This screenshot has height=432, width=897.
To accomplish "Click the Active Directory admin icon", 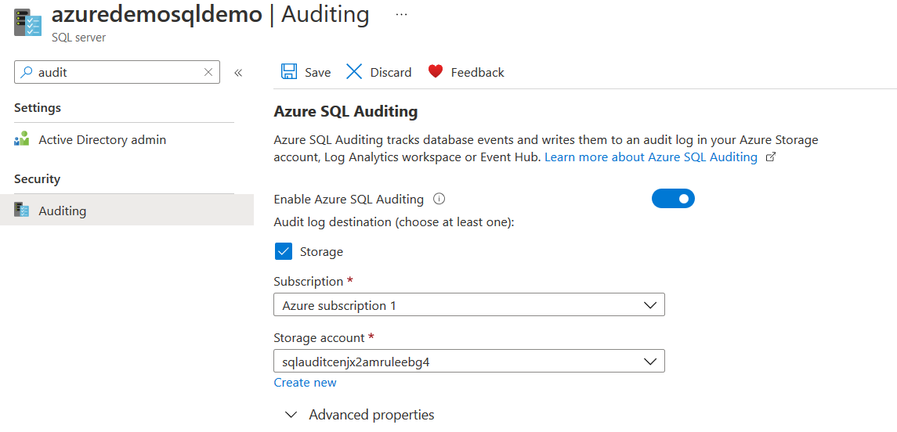I will (22, 140).
